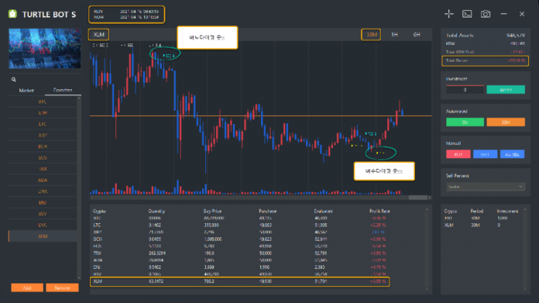This screenshot has height=303, width=539.
Task: Select LTC in the Favorites list
Action: (43, 124)
